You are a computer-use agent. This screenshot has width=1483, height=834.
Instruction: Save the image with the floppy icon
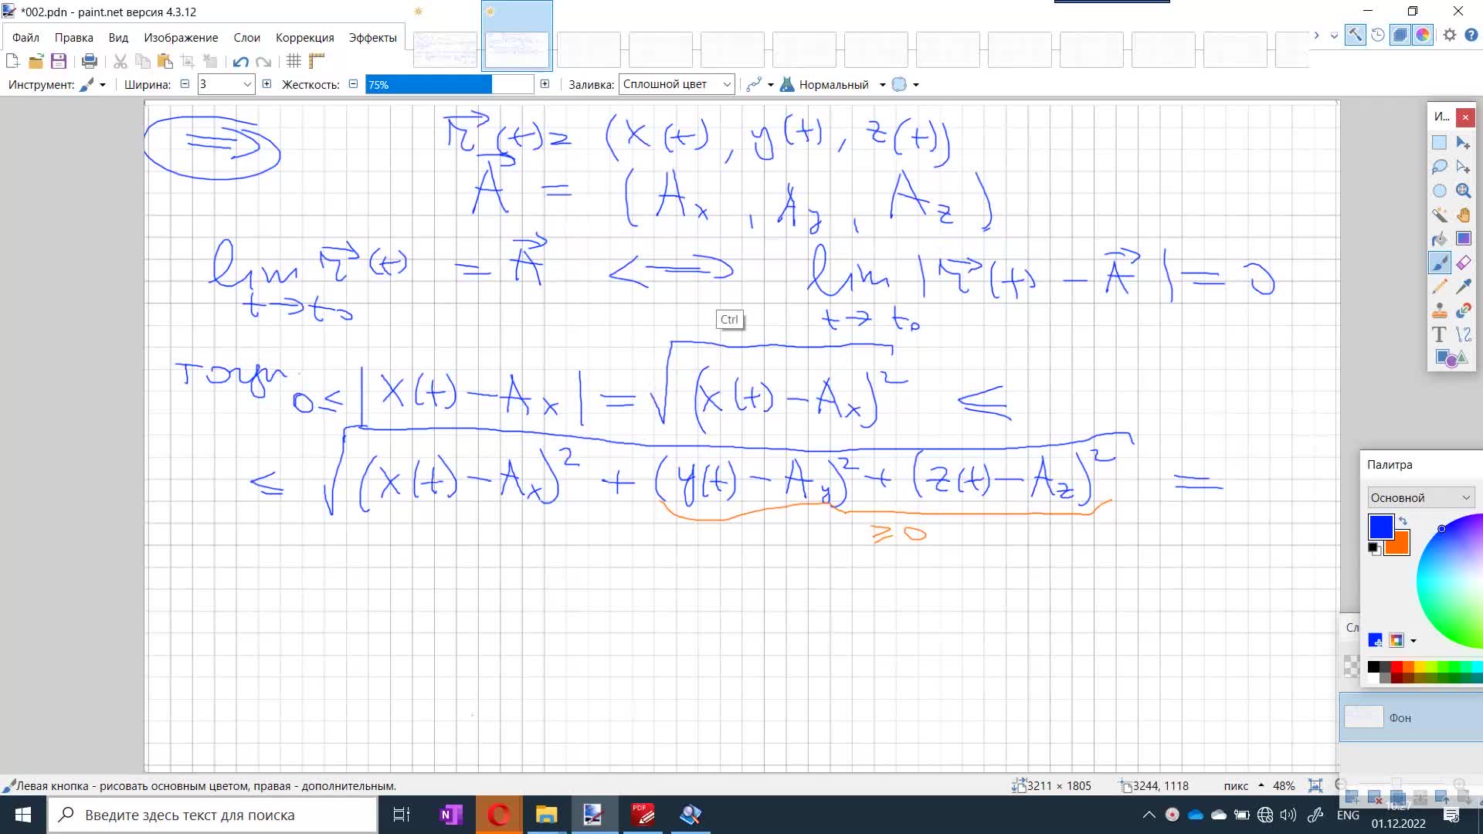pos(59,61)
